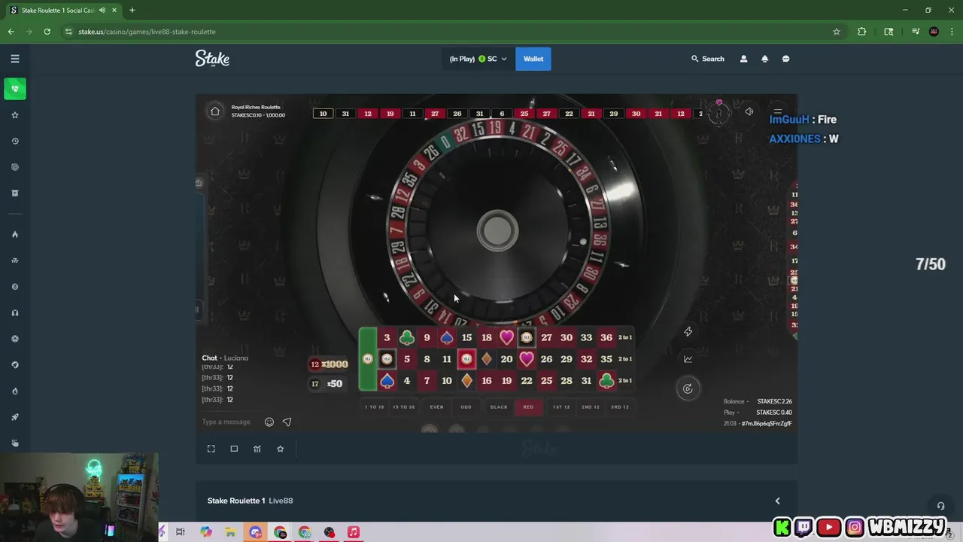Place a chip on number 20

506,359
